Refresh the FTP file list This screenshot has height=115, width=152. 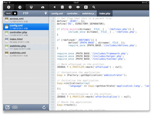tap(44, 107)
